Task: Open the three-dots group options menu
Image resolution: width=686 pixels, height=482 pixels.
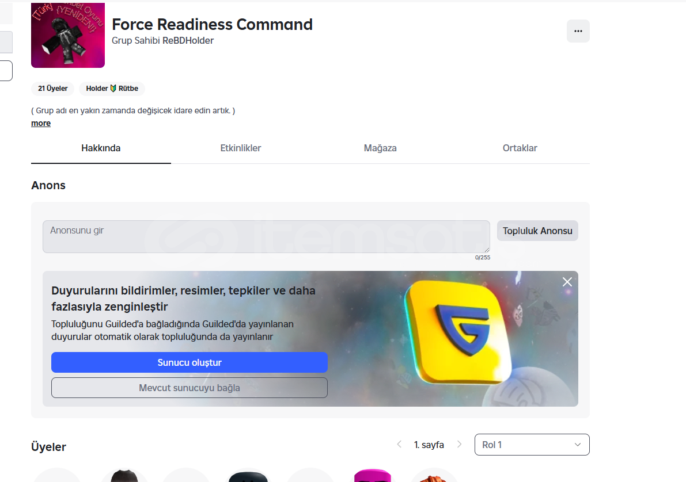Action: click(578, 31)
